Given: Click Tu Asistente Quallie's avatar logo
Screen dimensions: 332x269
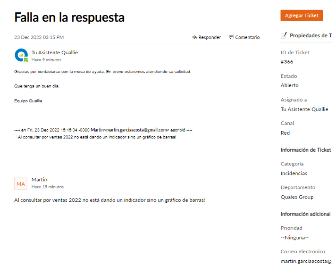Looking at the screenshot, I should [x=21, y=56].
